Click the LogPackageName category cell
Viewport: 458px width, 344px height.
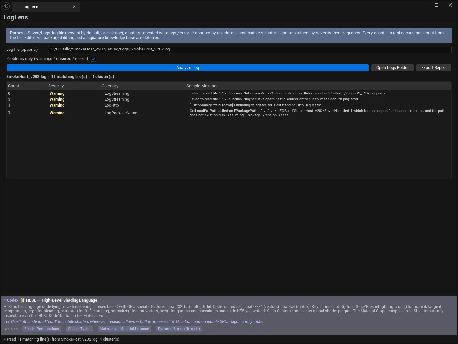click(121, 113)
